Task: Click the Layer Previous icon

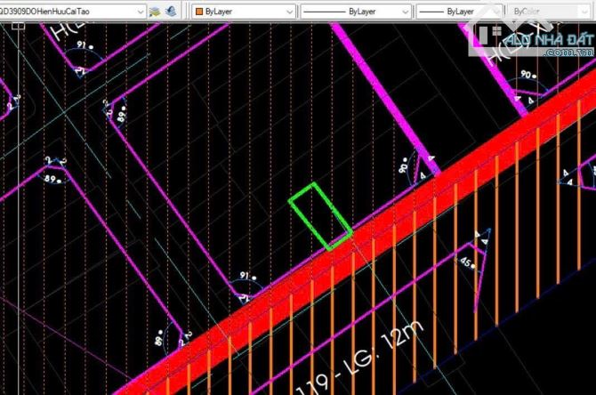Action: pyautogui.click(x=170, y=12)
